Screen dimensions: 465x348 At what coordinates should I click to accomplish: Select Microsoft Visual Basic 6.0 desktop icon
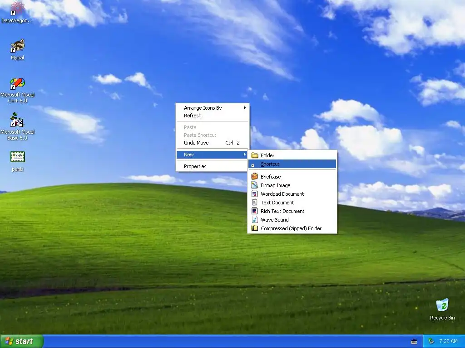17,120
